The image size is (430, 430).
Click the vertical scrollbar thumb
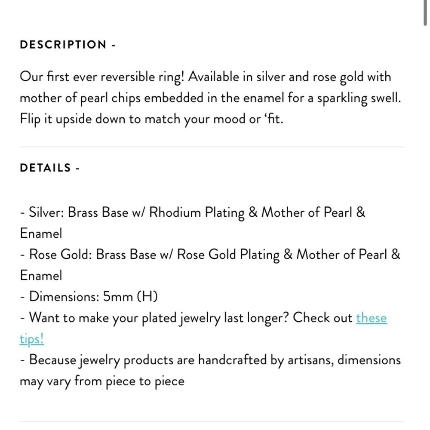[425, 12]
